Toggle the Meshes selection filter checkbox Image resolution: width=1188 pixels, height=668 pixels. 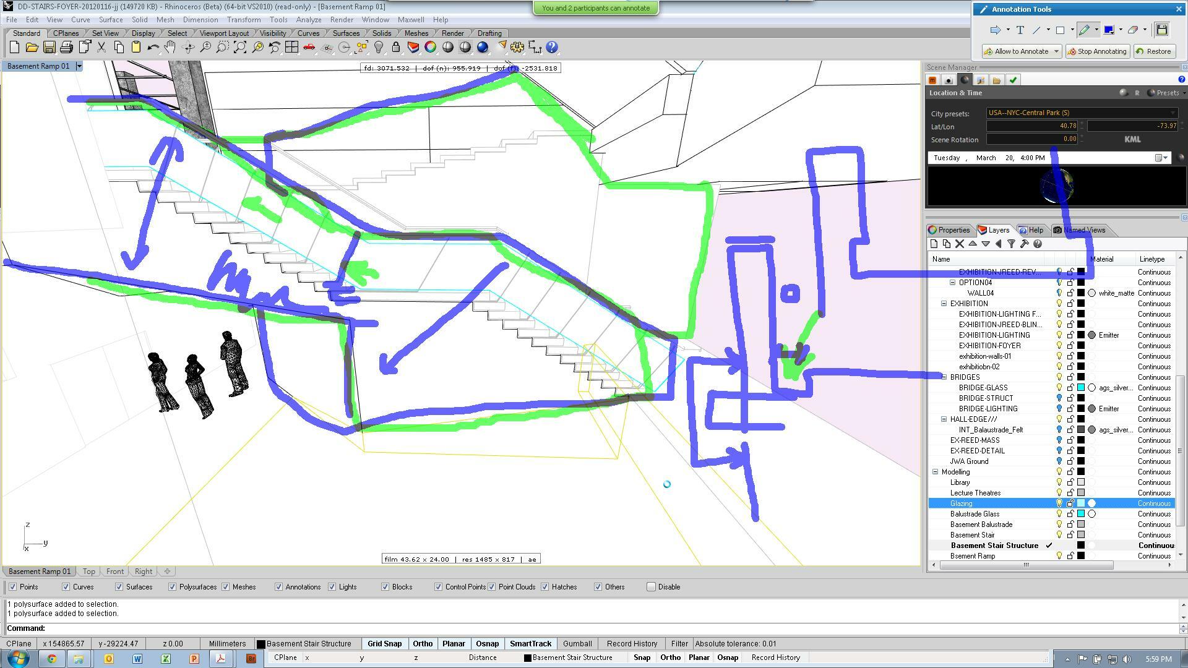pyautogui.click(x=226, y=587)
